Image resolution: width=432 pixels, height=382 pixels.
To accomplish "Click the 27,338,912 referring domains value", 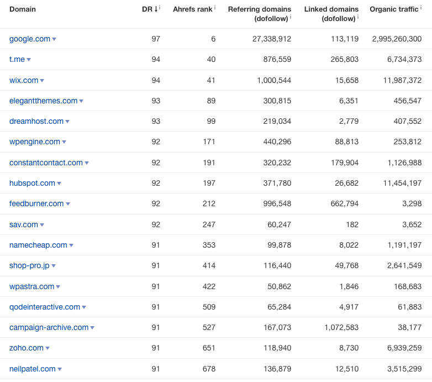I will click(x=272, y=39).
